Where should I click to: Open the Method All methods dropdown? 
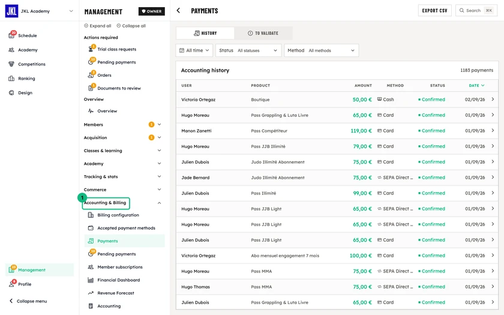click(x=322, y=50)
